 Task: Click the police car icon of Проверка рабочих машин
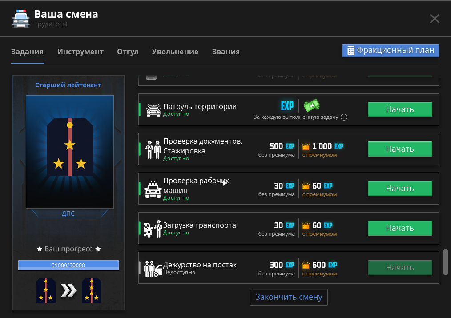coord(153,189)
